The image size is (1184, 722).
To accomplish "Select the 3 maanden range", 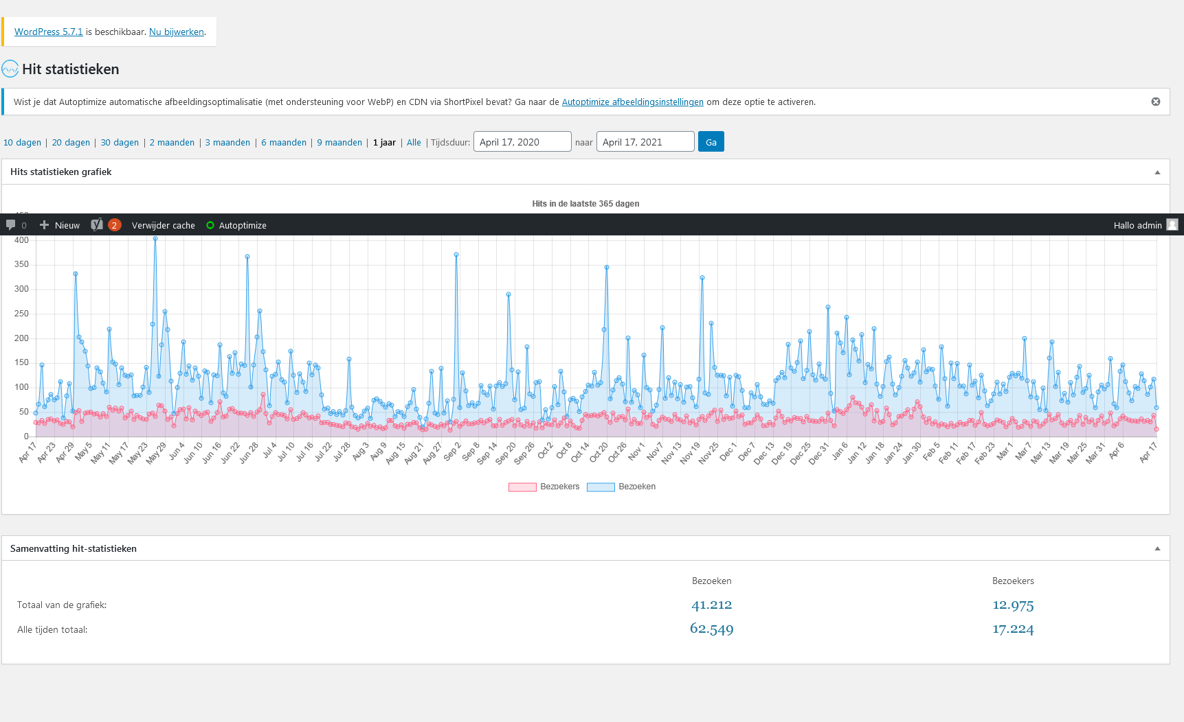I will click(227, 143).
